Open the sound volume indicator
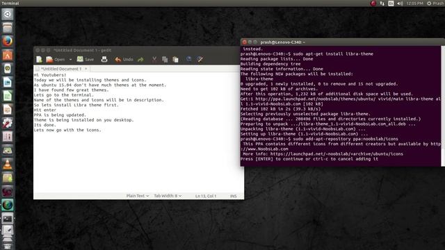This screenshot has width=445, height=250. 400,3
